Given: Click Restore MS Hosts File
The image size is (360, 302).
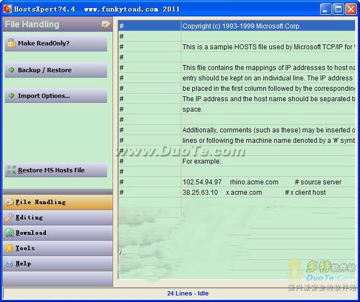Looking at the screenshot, I should (56, 170).
